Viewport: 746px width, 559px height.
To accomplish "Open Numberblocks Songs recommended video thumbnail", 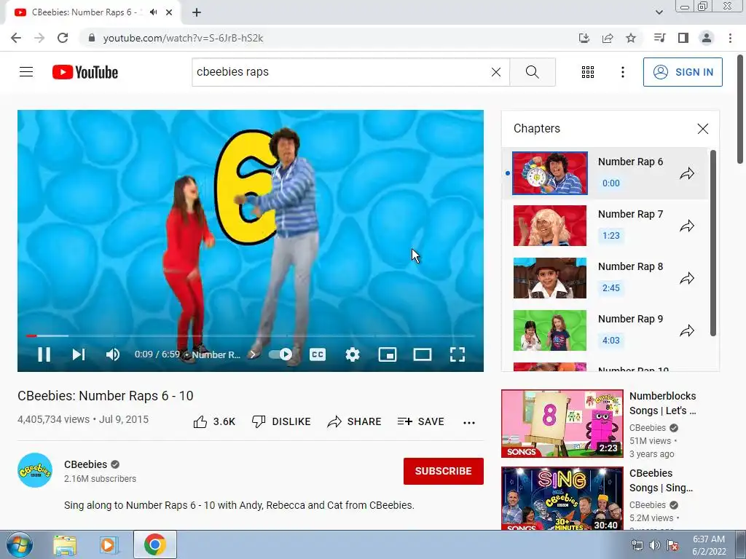I will pyautogui.click(x=562, y=424).
